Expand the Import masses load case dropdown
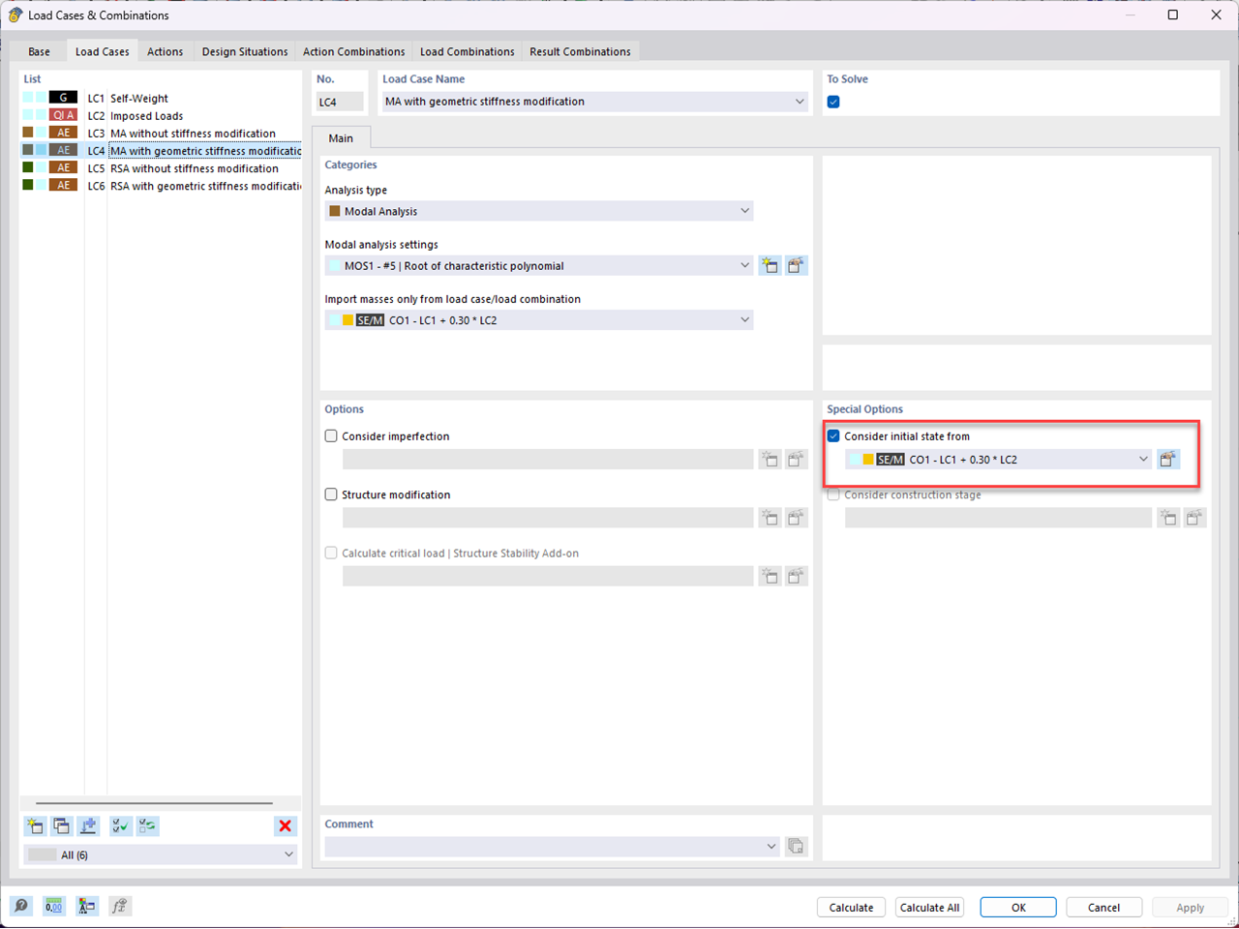1239x929 pixels. click(744, 319)
